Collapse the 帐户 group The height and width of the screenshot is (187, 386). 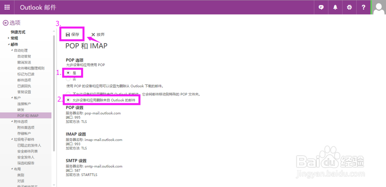pyautogui.click(x=12, y=98)
